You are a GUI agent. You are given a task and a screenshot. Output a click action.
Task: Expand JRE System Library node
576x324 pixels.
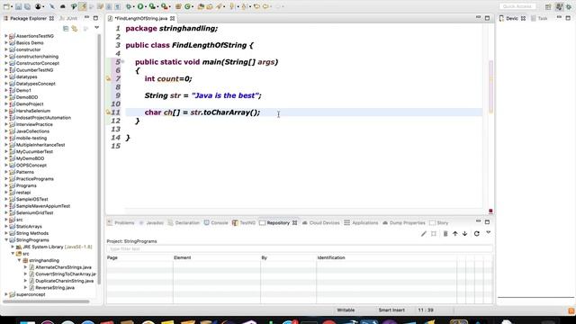coord(13,247)
